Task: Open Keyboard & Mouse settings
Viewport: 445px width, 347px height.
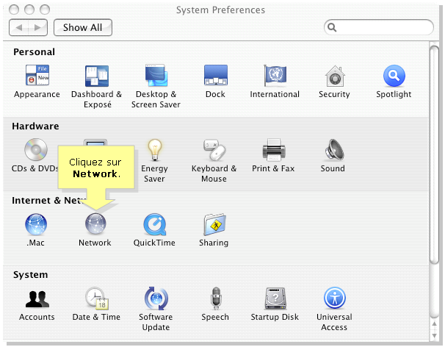Action: tap(214, 151)
